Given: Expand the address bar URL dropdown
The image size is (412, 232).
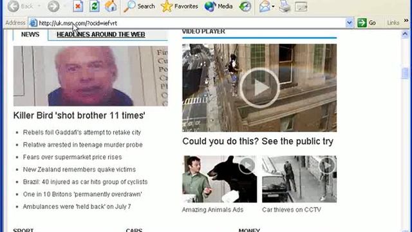Looking at the screenshot, I should pyautogui.click(x=349, y=23).
